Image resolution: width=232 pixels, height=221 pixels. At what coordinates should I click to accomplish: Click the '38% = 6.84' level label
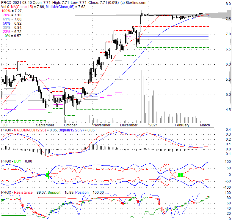12,28
